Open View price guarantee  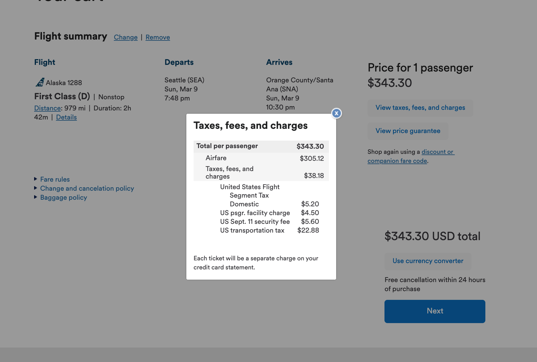408,131
